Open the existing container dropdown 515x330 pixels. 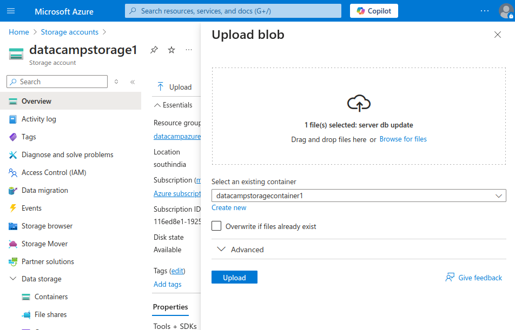pos(359,196)
